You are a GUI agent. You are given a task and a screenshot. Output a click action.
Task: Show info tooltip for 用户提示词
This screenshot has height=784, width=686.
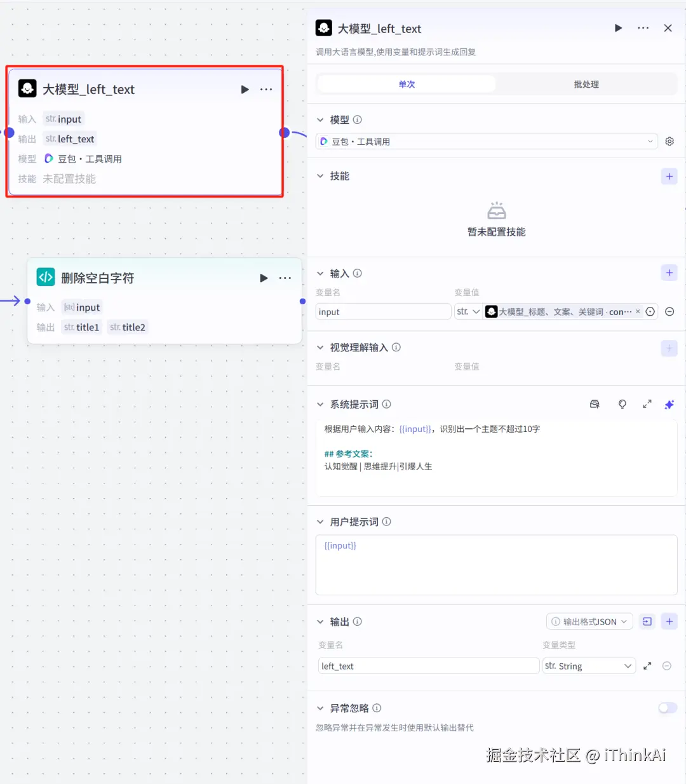(387, 522)
